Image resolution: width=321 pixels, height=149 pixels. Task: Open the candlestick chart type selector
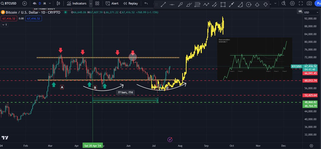[59, 3]
